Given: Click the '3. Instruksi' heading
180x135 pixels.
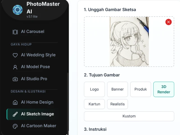Looking at the screenshot, I should click(95, 129).
